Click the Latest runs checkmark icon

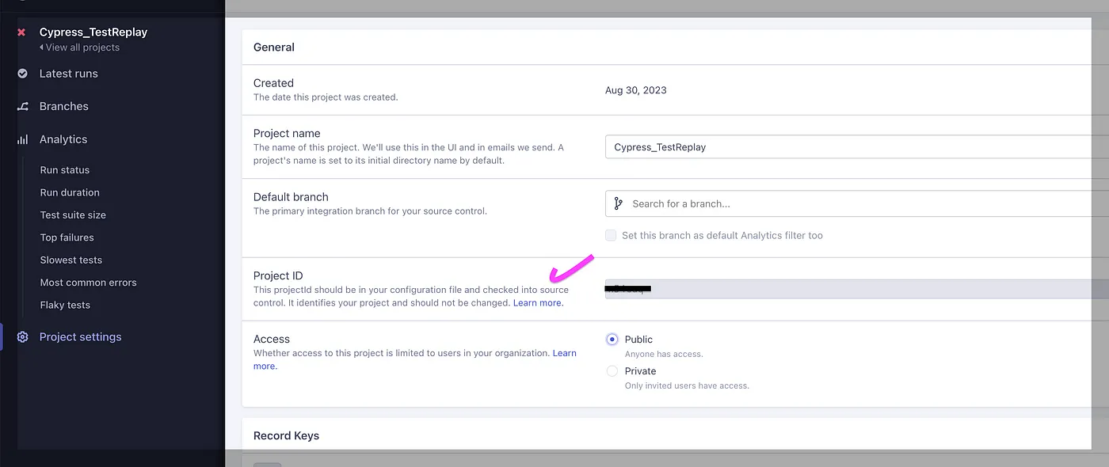tap(22, 74)
